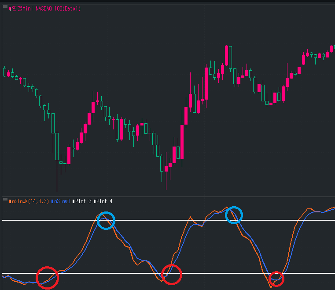The image size is (335, 290).
Task: Click the pink marker beside 연결Mini NASDAQ 100
Action: (10, 9)
